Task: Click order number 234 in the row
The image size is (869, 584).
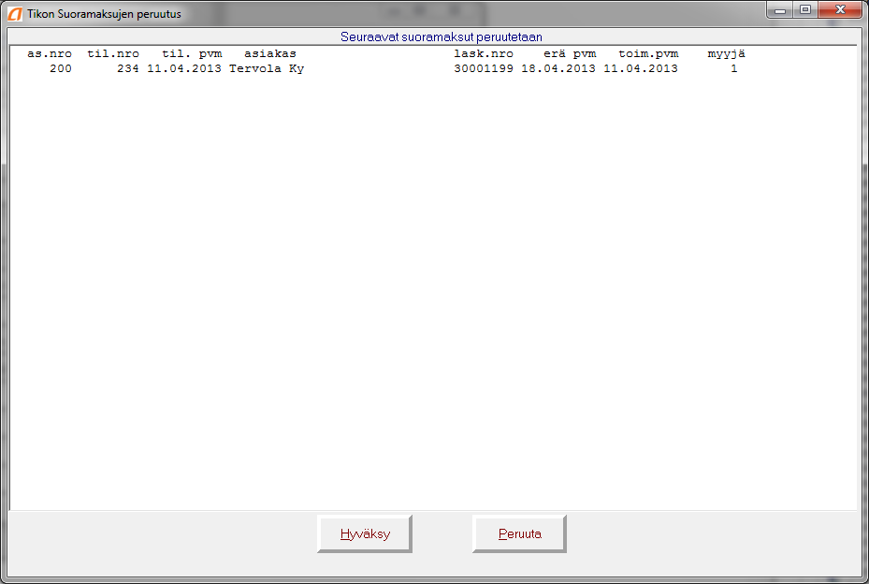Action: (127, 68)
